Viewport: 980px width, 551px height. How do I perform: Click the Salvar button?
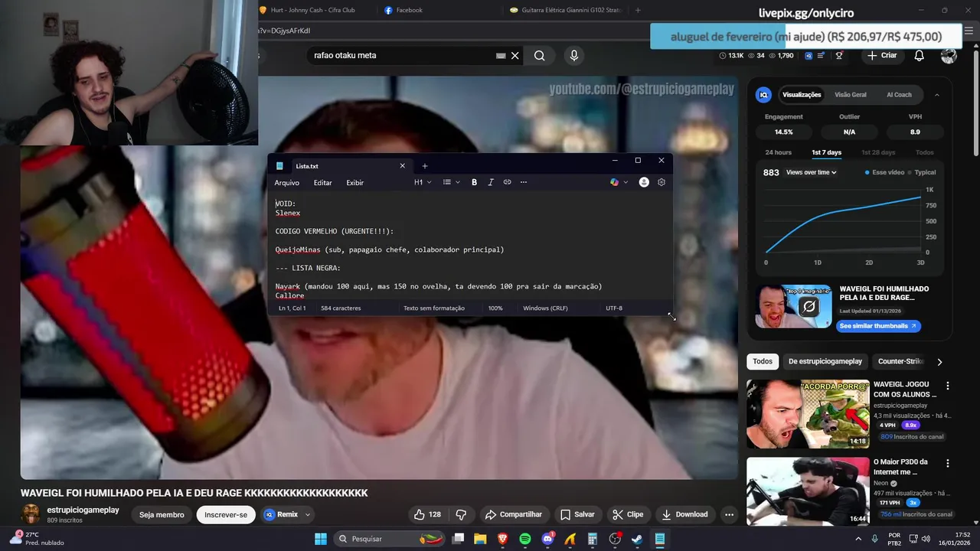577,514
